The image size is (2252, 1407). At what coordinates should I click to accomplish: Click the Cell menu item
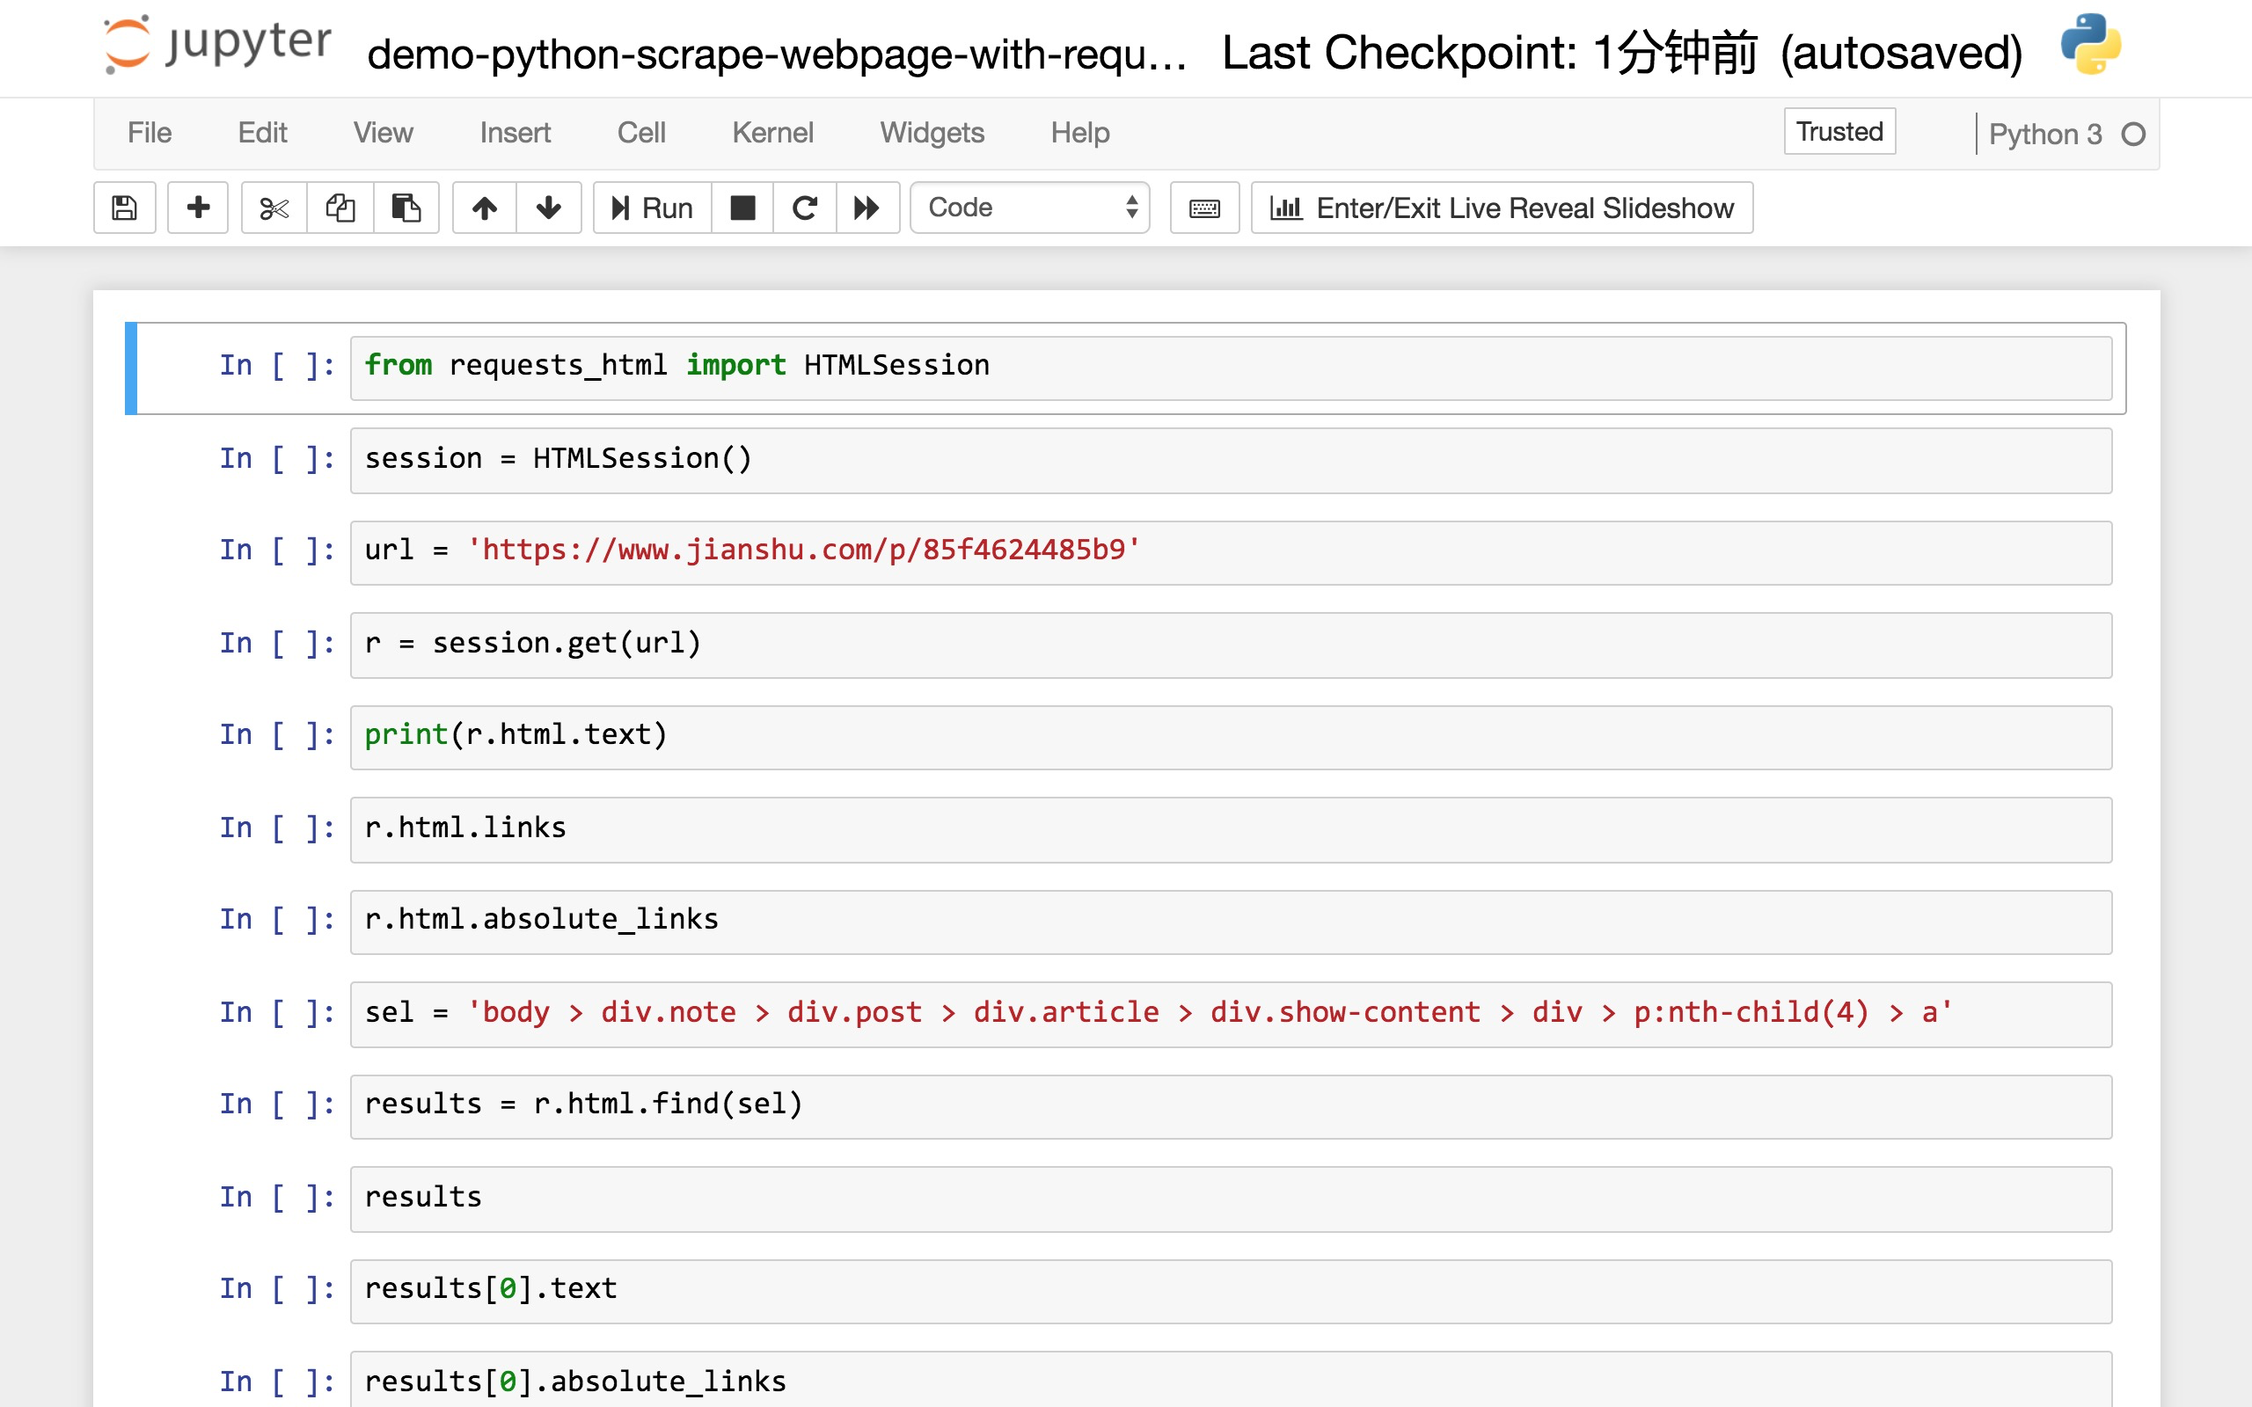pyautogui.click(x=639, y=133)
